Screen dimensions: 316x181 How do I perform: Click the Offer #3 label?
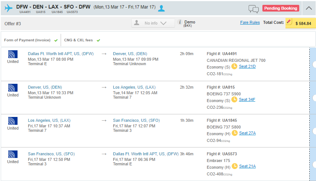click(13, 24)
